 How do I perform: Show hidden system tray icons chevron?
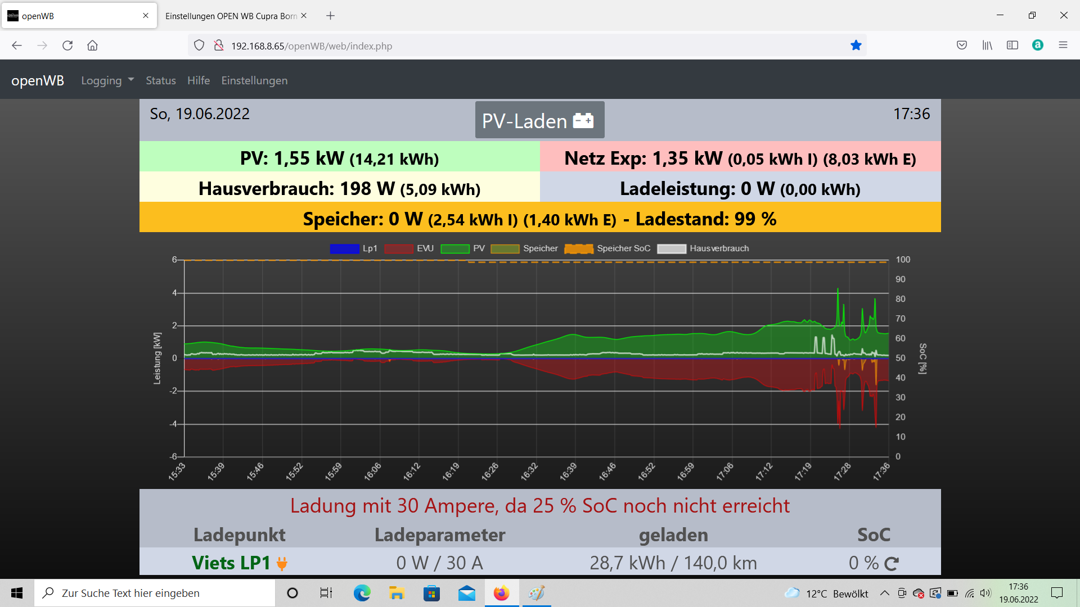pos(884,594)
